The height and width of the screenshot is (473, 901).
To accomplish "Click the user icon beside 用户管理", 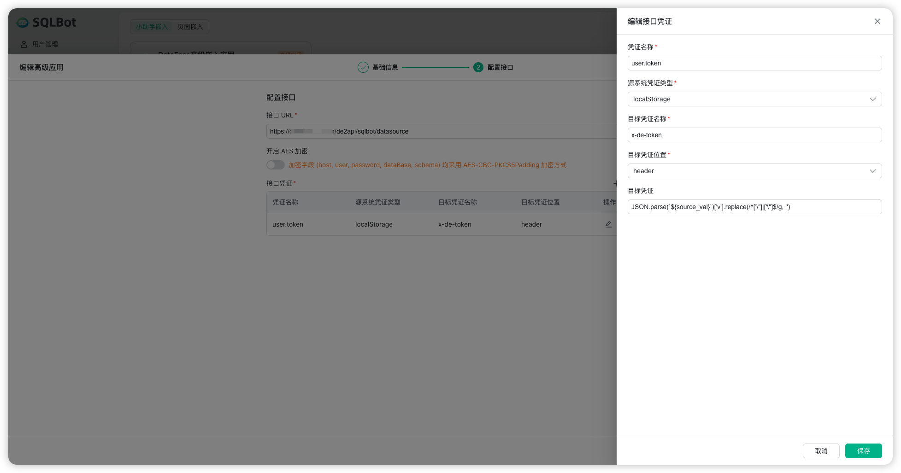I will 24,44.
